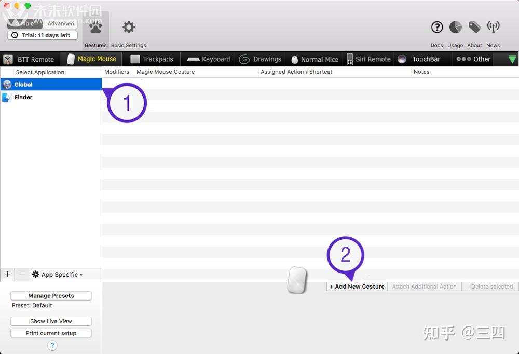Viewport: 519px width, 354px height.
Task: Open the Docs question mark icon
Action: tap(436, 27)
